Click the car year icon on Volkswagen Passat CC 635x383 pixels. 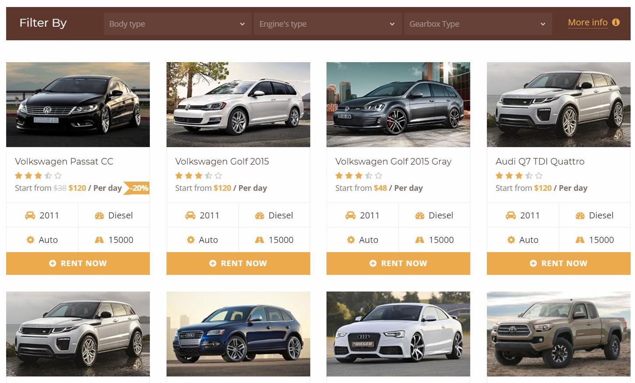(x=30, y=215)
